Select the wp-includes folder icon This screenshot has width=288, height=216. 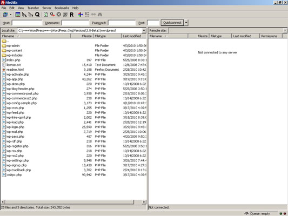(4, 55)
